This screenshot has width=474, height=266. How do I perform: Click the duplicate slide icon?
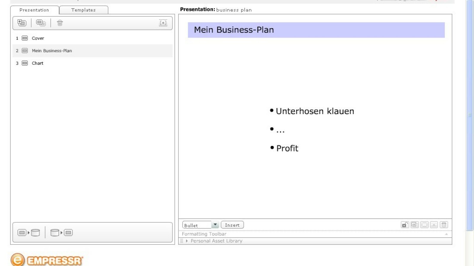[x=41, y=23]
